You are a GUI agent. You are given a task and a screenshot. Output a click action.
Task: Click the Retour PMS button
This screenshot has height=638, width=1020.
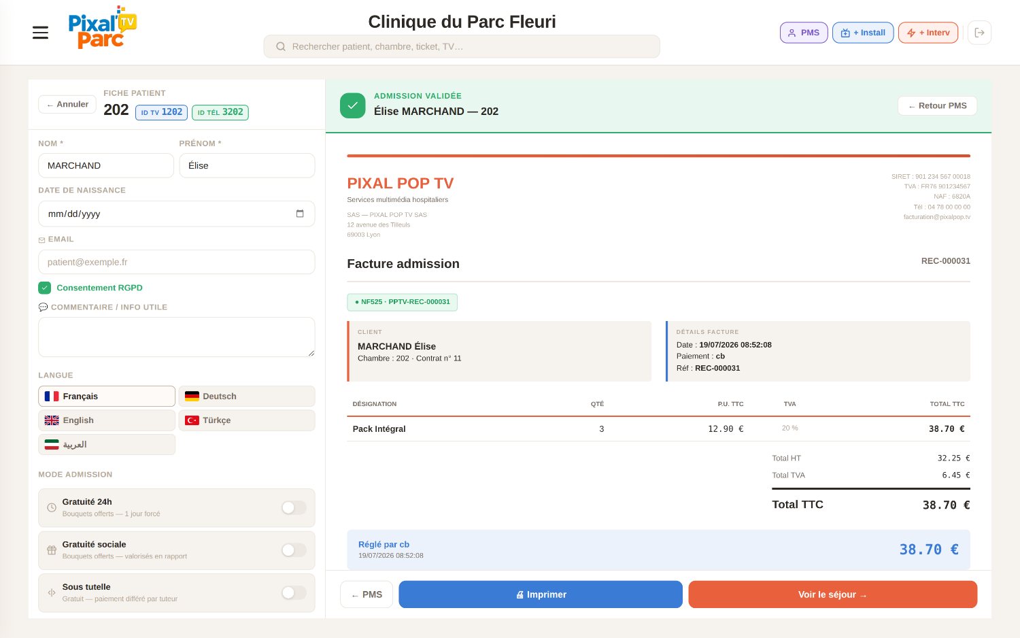[x=938, y=105]
